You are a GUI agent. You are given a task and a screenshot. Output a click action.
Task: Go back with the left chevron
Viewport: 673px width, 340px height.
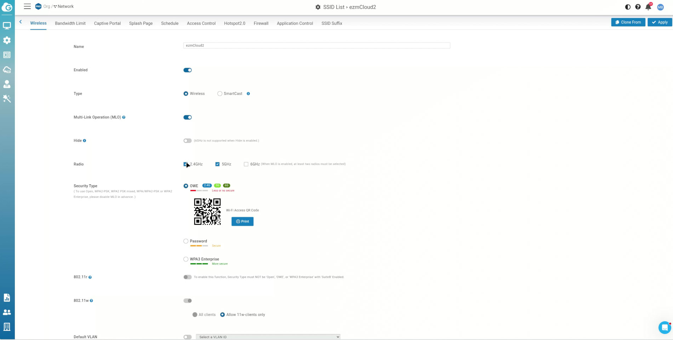coord(21,22)
